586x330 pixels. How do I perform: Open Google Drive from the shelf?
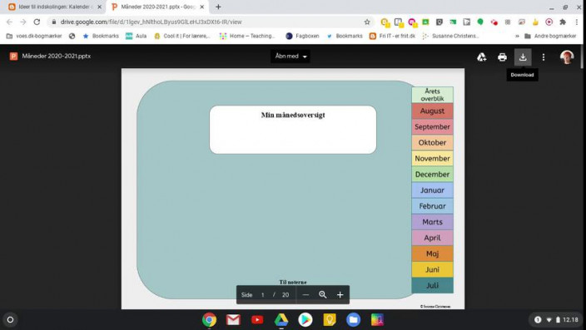point(281,320)
